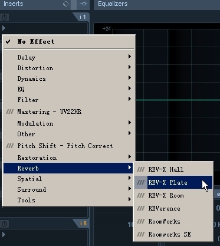Choose the RoomWorks reverb plugin

coord(173,221)
